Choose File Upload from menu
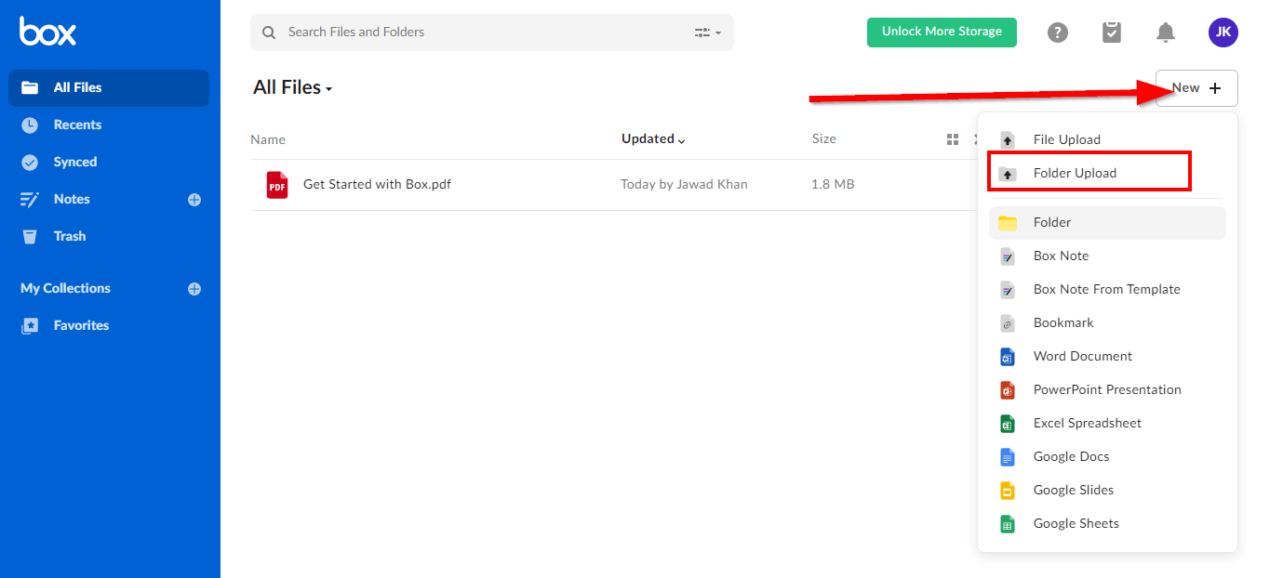 (1107, 140)
